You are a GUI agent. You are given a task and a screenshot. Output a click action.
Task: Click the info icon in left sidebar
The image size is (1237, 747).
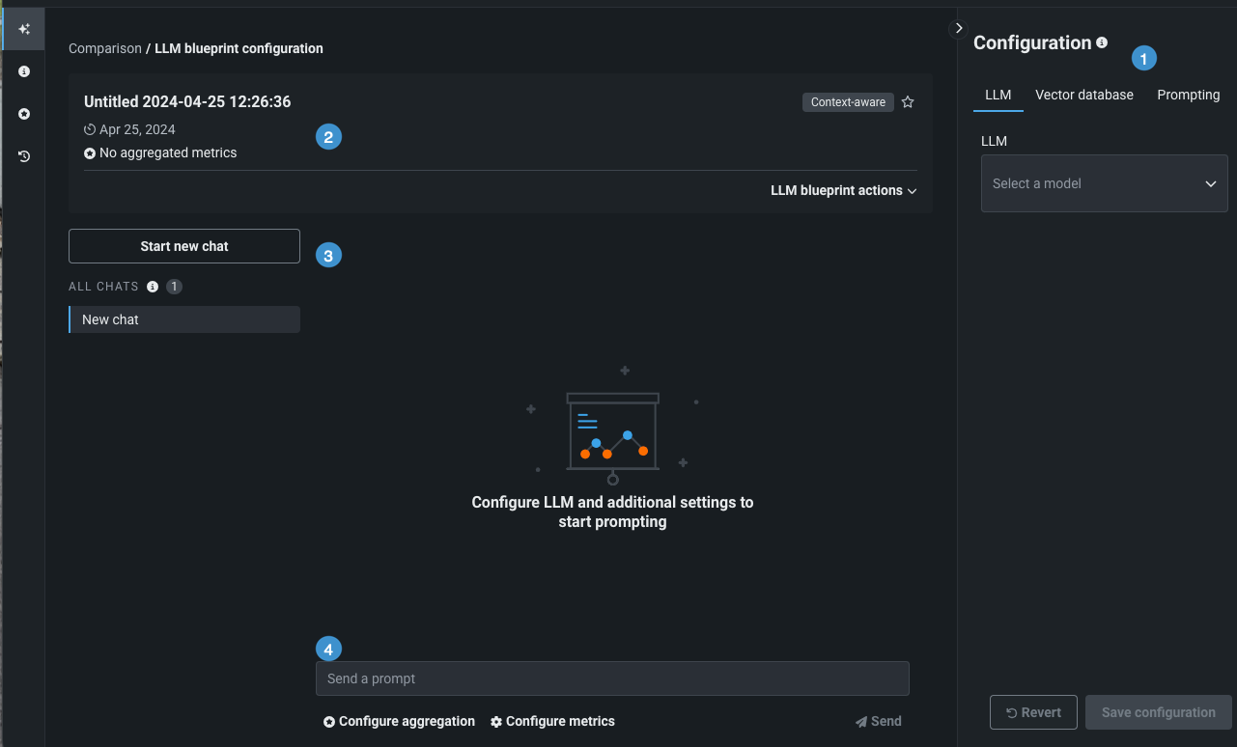pos(24,71)
